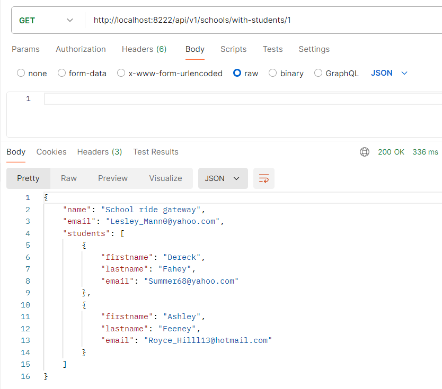Click the "Lesley_Mann0@yahoo.com" value
Viewport: 442px width, 389px height.
point(163,222)
